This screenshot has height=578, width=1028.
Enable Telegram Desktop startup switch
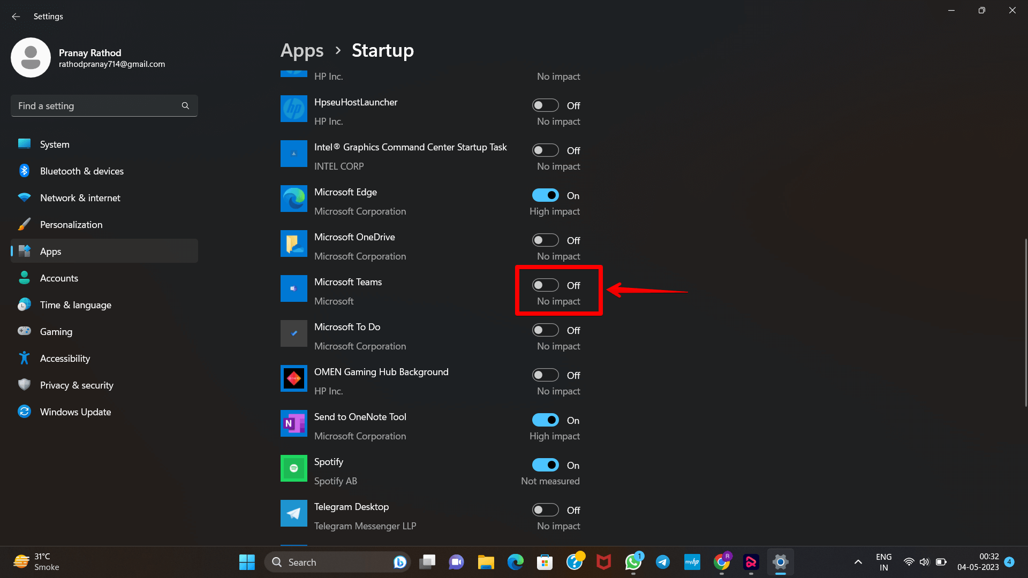pyautogui.click(x=545, y=510)
